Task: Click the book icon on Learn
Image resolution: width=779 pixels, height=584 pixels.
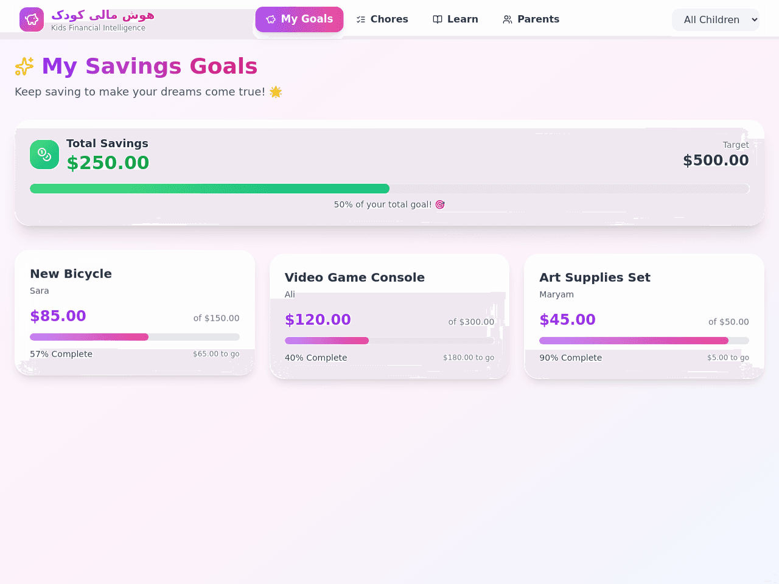Action: click(438, 19)
